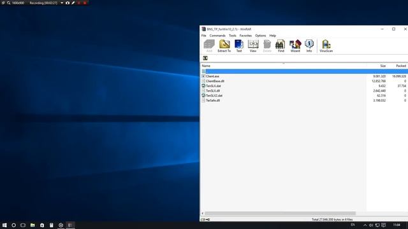Click Client.exe file type icon

(x=203, y=76)
